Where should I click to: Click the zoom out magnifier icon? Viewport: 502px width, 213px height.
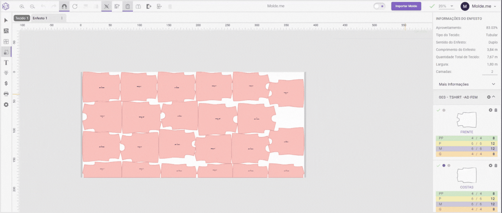click(x=32, y=6)
